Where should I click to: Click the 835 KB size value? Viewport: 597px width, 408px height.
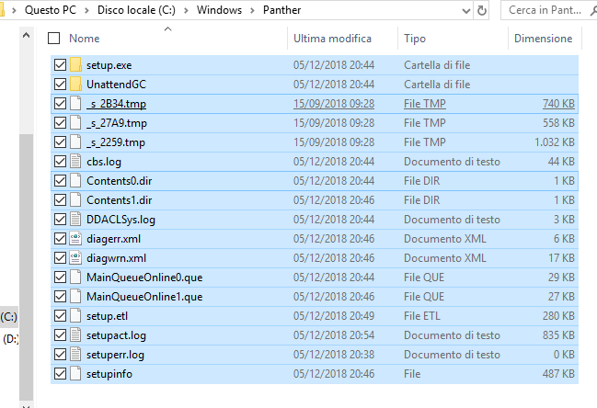click(x=558, y=335)
